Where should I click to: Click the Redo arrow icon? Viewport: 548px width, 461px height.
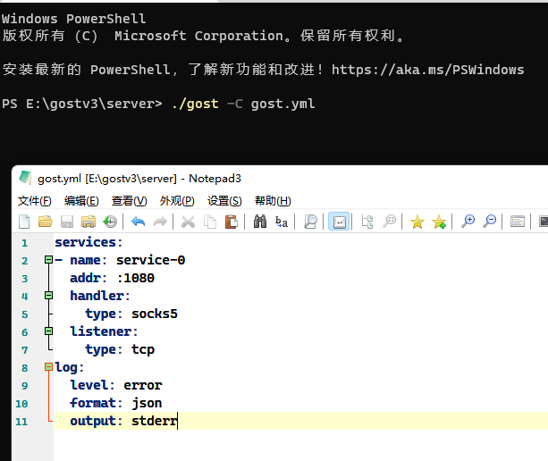160,222
